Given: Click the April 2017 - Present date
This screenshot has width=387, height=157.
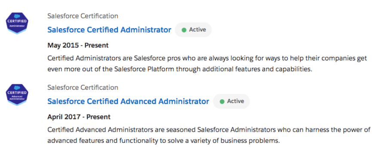Looking at the screenshot, I should (79, 117).
